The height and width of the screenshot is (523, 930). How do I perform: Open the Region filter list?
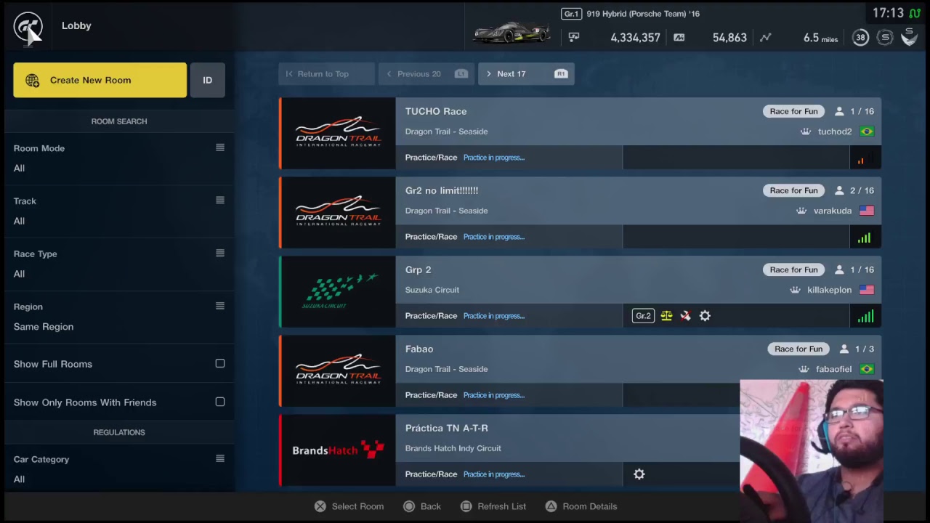pos(119,317)
